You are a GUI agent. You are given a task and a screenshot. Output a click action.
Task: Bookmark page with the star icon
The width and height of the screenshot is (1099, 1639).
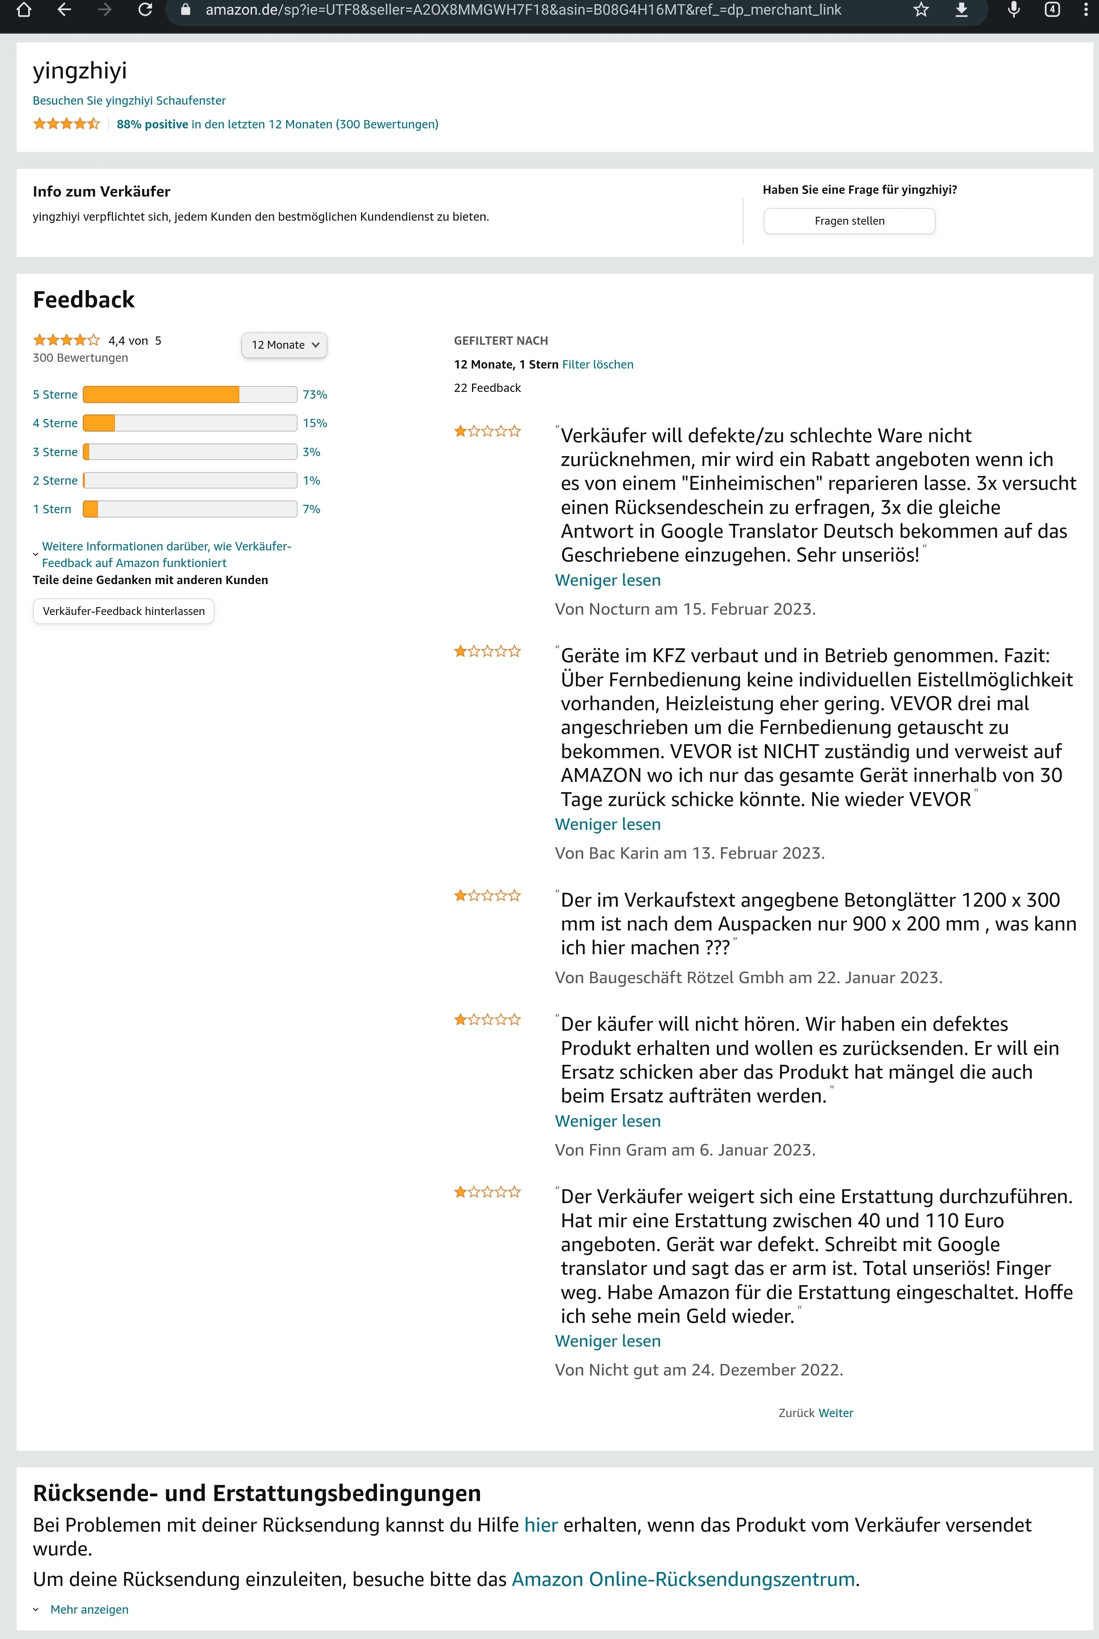click(x=921, y=10)
